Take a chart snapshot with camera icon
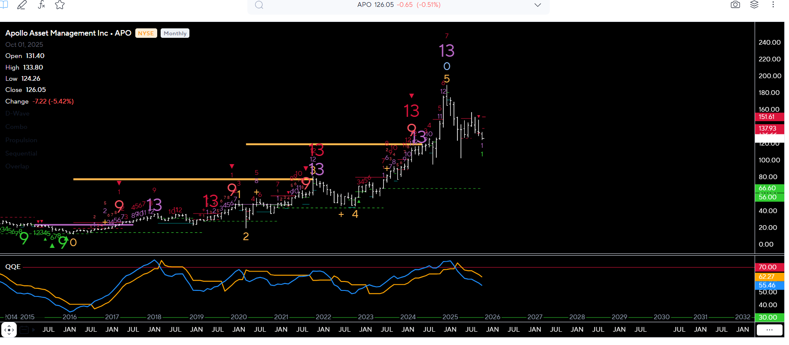The image size is (789, 345). pyautogui.click(x=735, y=5)
